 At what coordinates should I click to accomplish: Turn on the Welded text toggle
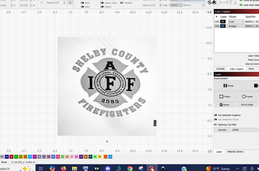tap(122, 3)
